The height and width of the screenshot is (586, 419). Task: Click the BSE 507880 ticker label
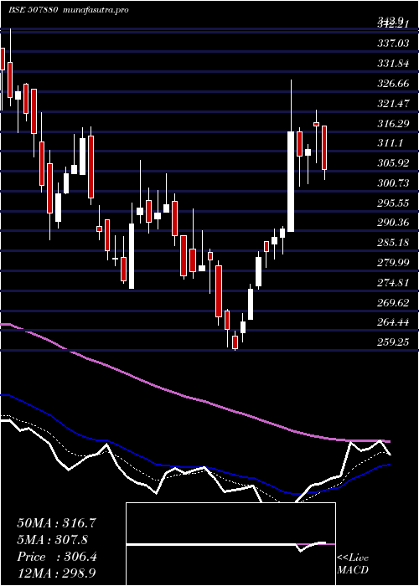point(33,10)
